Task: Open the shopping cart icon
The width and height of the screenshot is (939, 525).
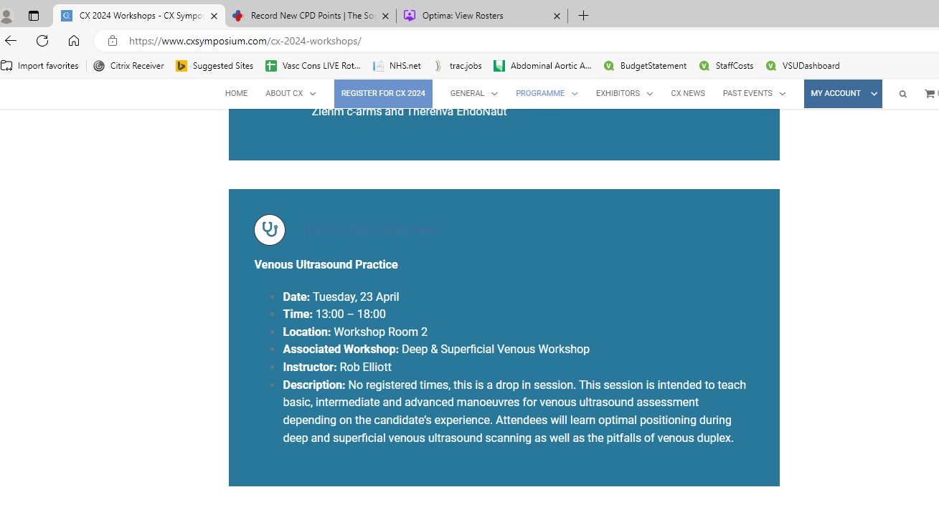Action: pyautogui.click(x=930, y=94)
